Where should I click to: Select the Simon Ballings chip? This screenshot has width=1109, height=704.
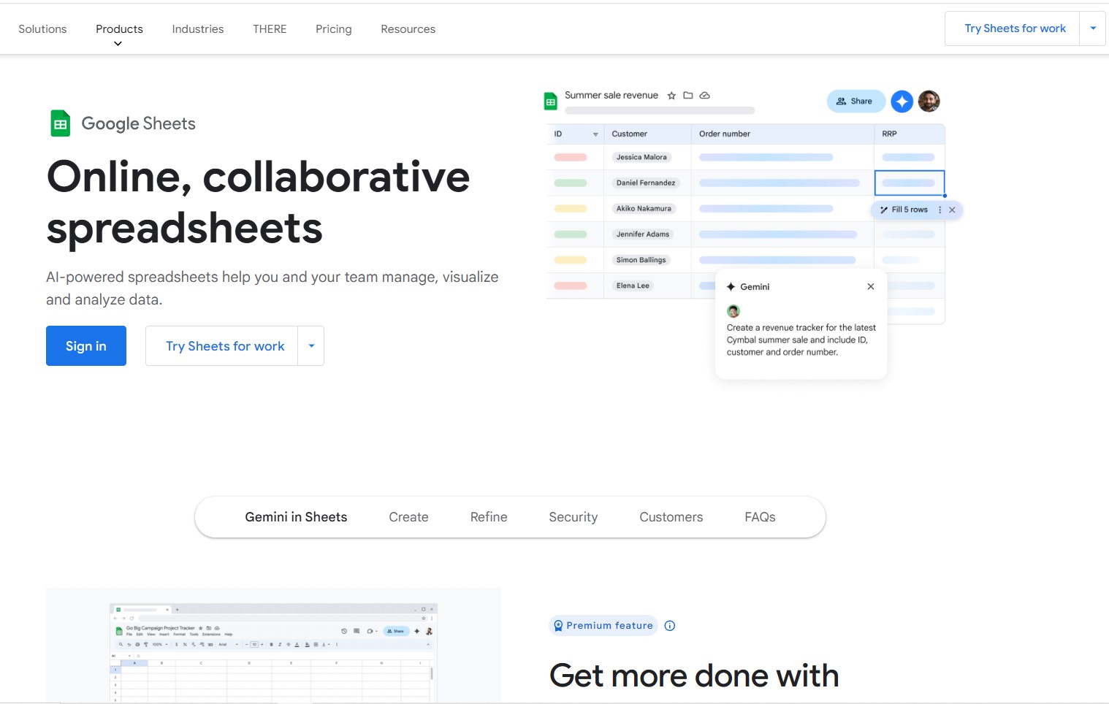641,260
